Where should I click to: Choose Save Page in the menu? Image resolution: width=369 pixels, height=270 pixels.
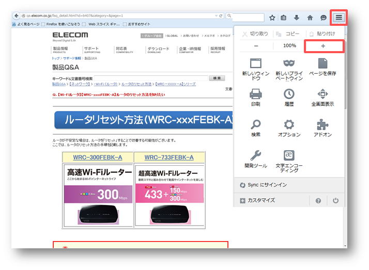[x=322, y=67]
